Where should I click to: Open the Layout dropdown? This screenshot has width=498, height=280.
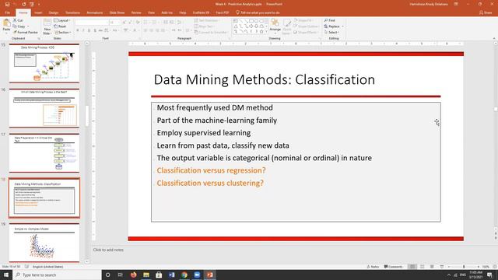[x=62, y=20]
